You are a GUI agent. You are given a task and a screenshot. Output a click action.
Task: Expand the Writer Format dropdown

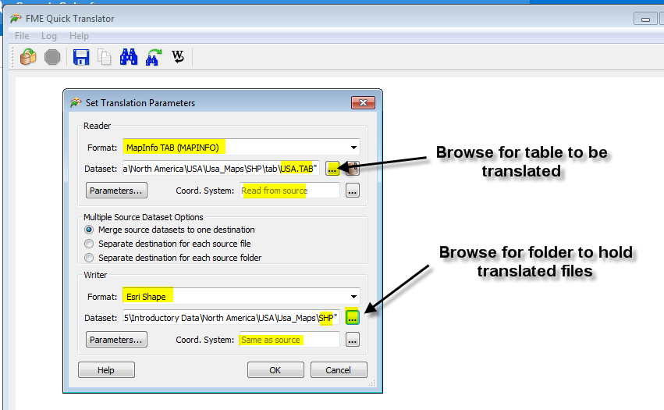point(354,296)
